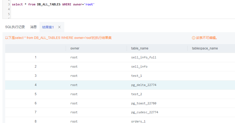
Task: Select the sell_info_full table name cell
Action: [x=144, y=57]
